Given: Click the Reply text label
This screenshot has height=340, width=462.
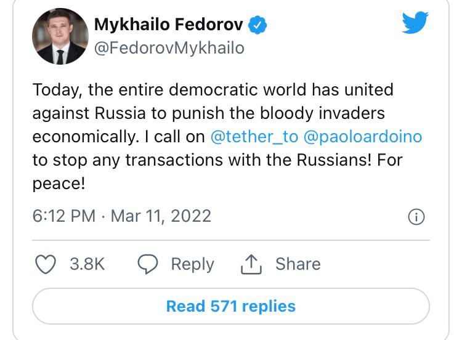Looking at the screenshot, I should click(x=192, y=264).
